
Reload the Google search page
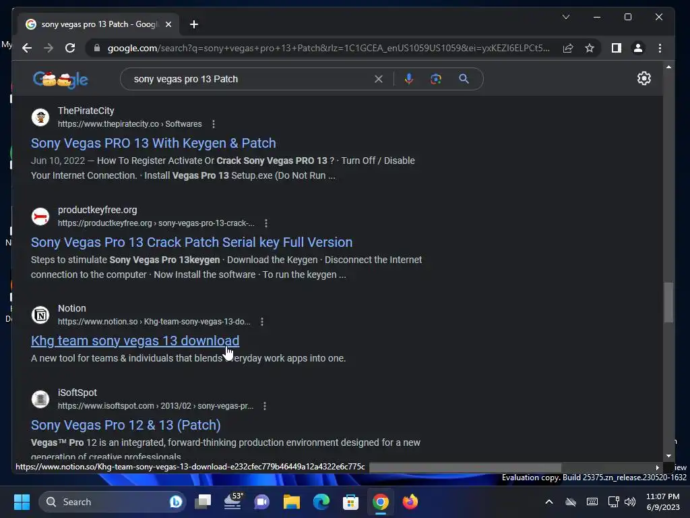pos(70,48)
